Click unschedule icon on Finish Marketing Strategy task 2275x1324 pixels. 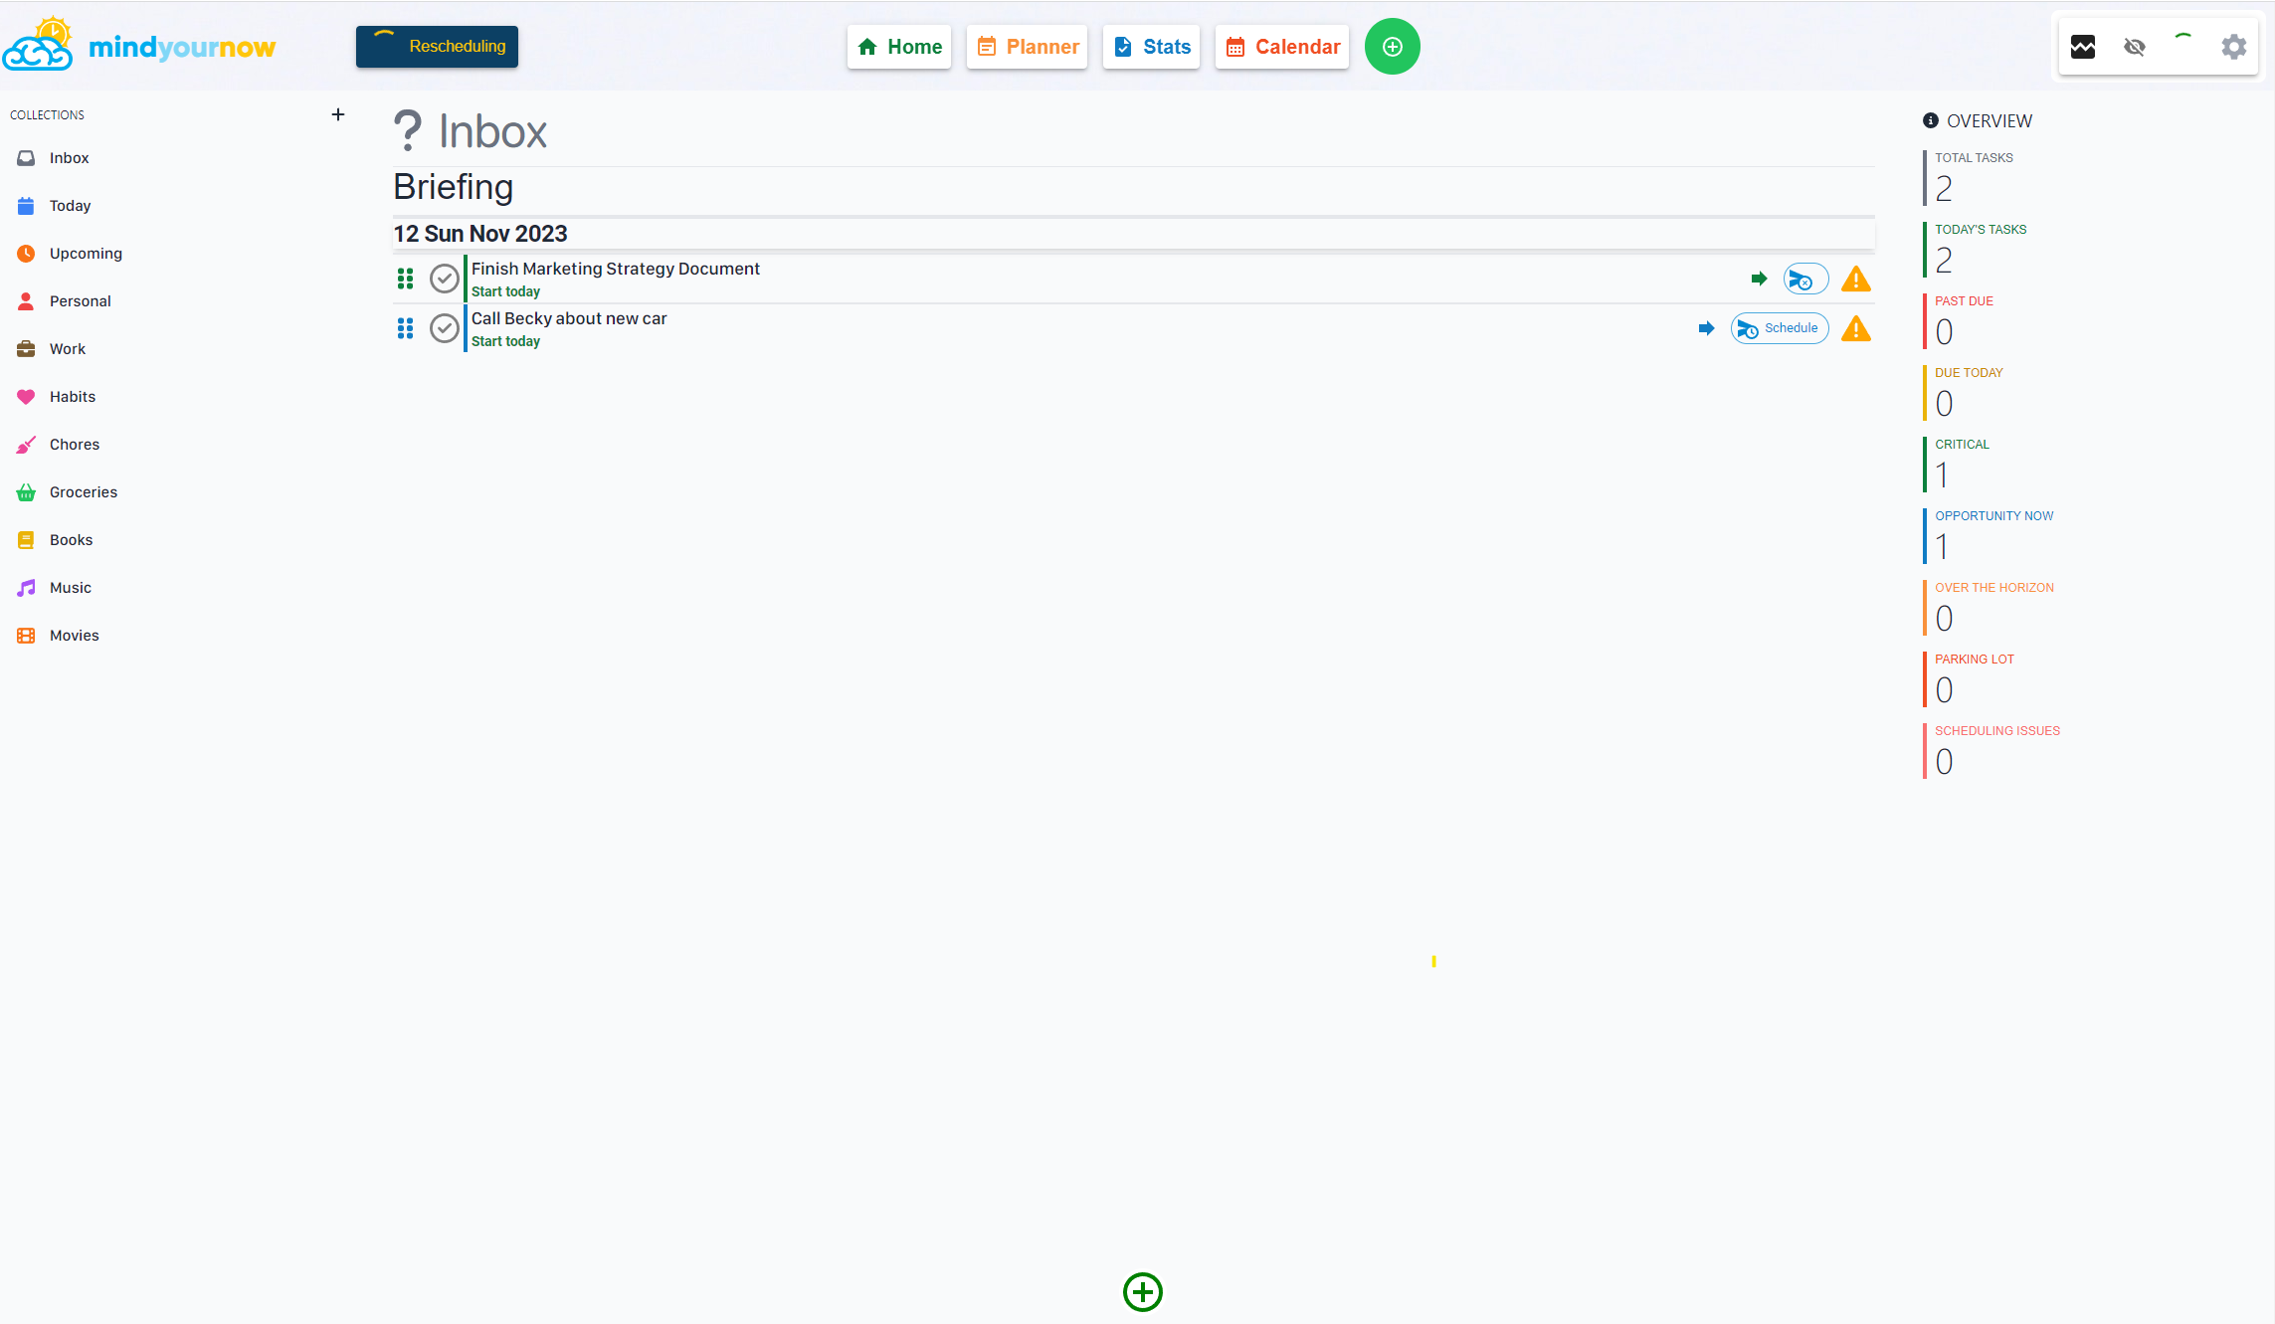(x=1804, y=280)
